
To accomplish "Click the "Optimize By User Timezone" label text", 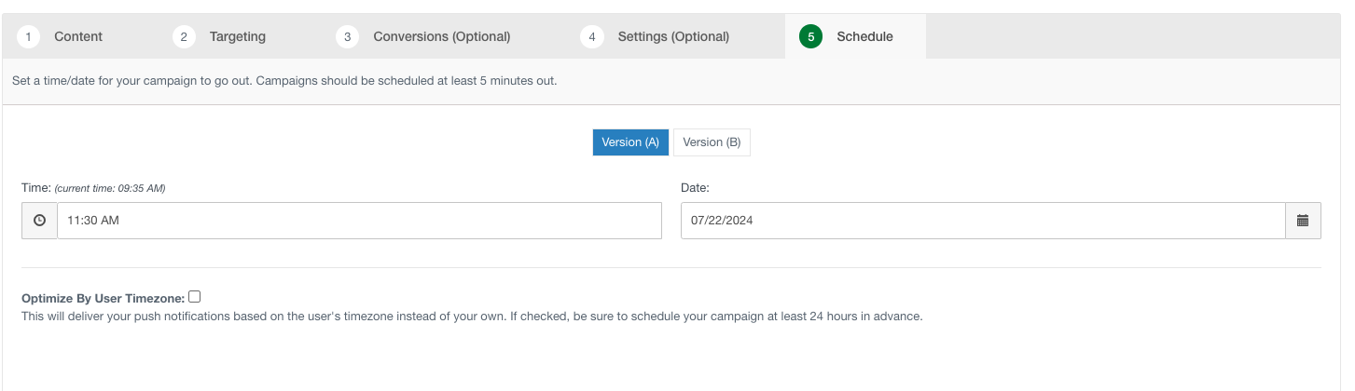I will click(x=103, y=299).
